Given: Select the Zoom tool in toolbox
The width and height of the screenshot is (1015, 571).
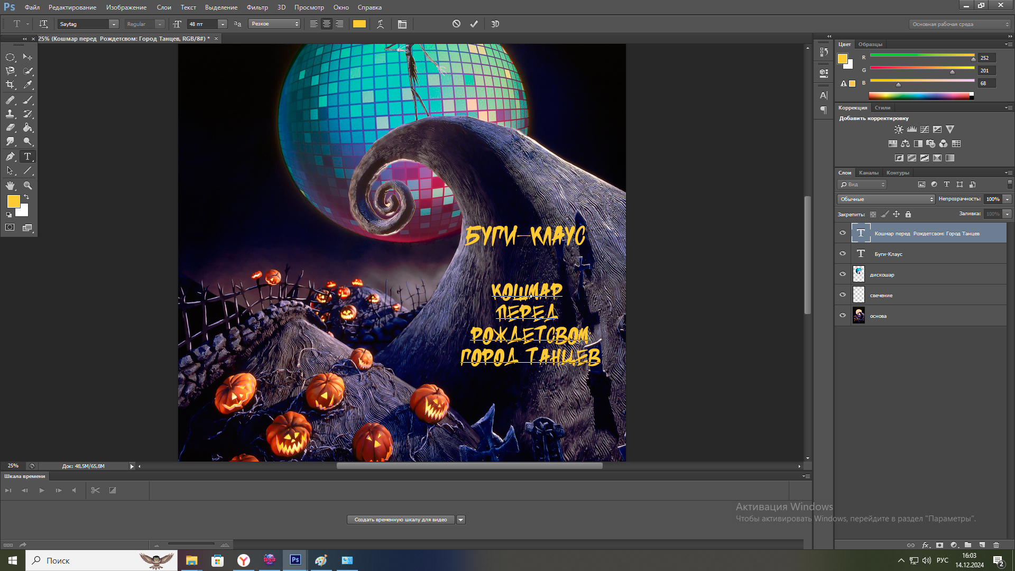Looking at the screenshot, I should click(x=27, y=186).
